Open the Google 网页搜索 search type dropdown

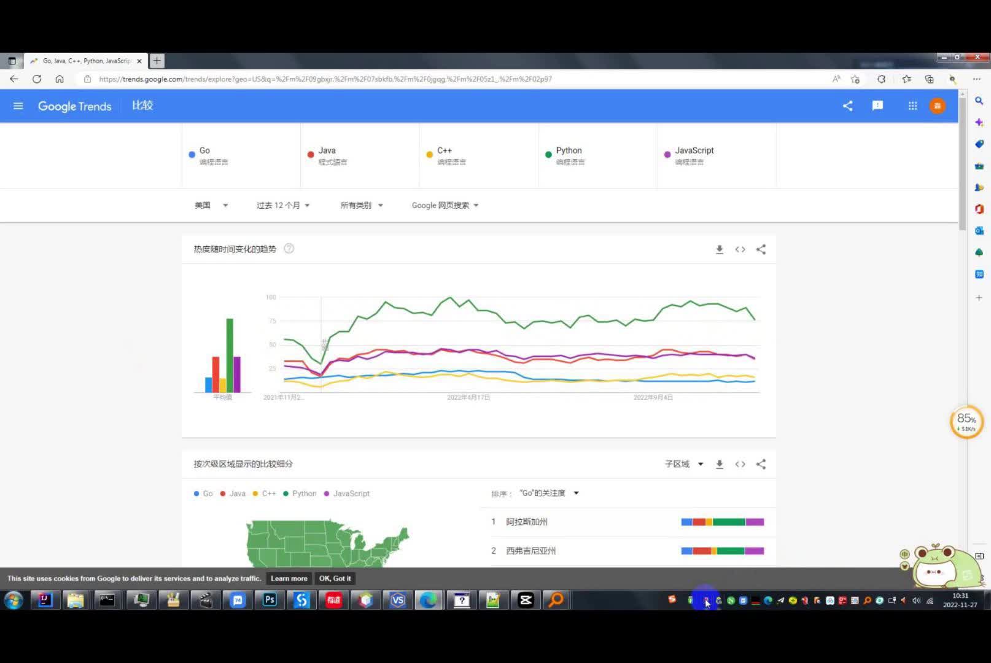pyautogui.click(x=445, y=205)
